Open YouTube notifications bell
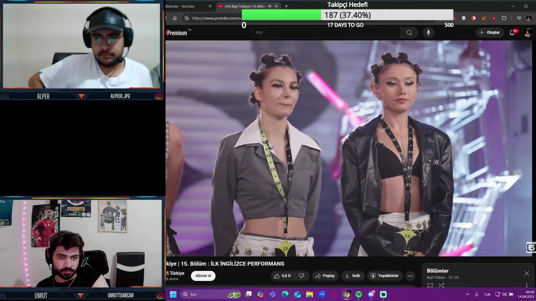The image size is (536, 301). 512,33
